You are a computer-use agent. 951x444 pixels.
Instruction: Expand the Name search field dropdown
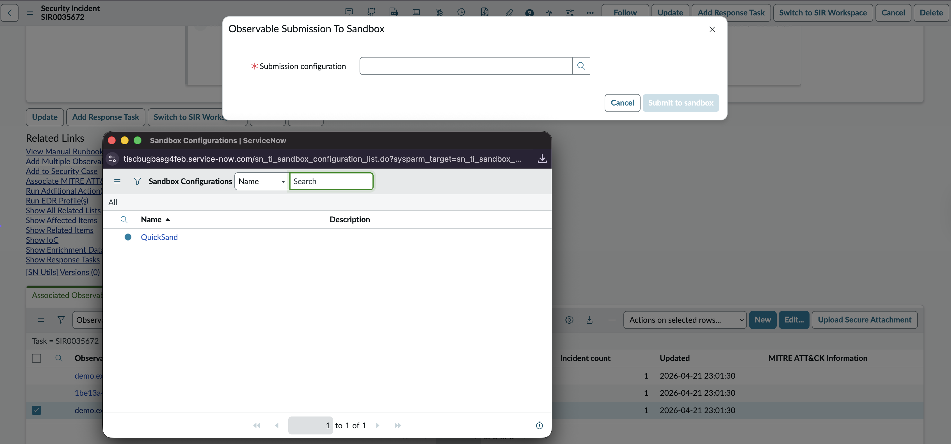(x=262, y=181)
